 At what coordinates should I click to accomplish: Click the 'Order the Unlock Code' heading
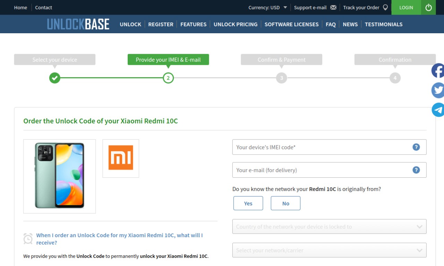(101, 121)
